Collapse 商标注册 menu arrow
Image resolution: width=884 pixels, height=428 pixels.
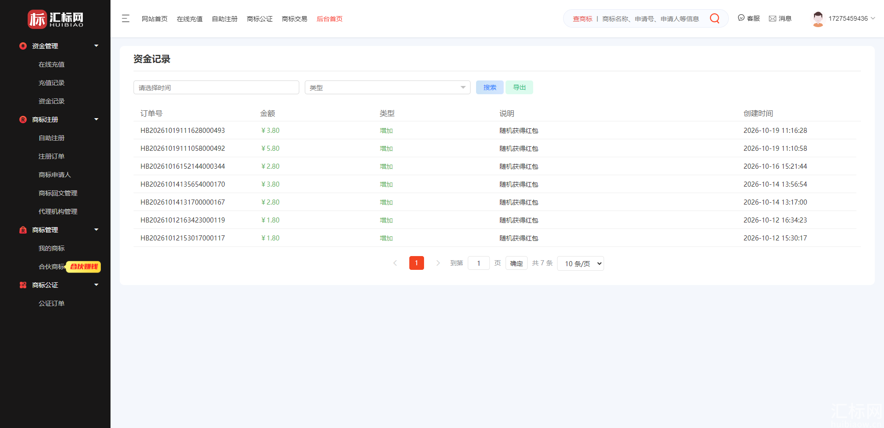[x=96, y=120]
